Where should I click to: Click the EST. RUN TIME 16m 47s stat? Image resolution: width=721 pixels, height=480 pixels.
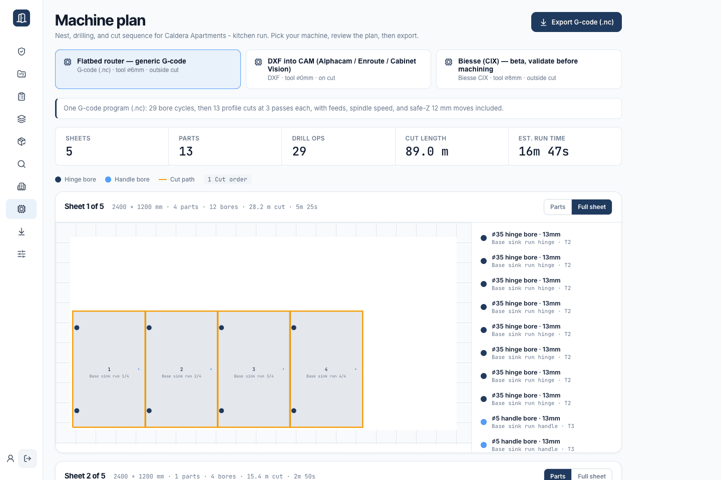[x=565, y=146]
